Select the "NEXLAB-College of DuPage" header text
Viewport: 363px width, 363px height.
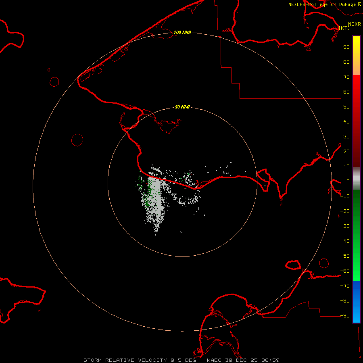(x=322, y=4)
